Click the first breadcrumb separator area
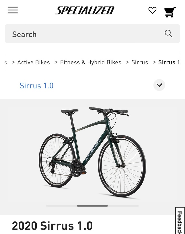Image resolution: width=185 pixels, height=234 pixels. (13, 62)
